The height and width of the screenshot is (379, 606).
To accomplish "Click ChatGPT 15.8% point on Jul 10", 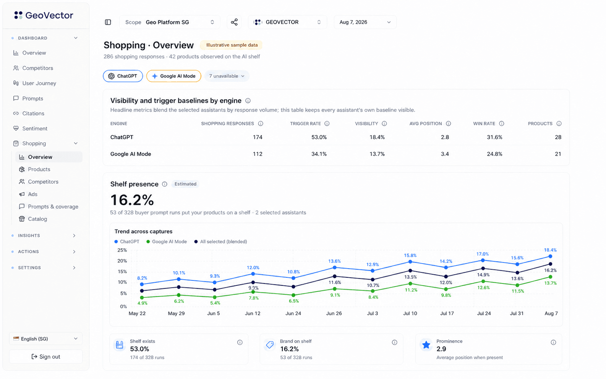I will (410, 262).
